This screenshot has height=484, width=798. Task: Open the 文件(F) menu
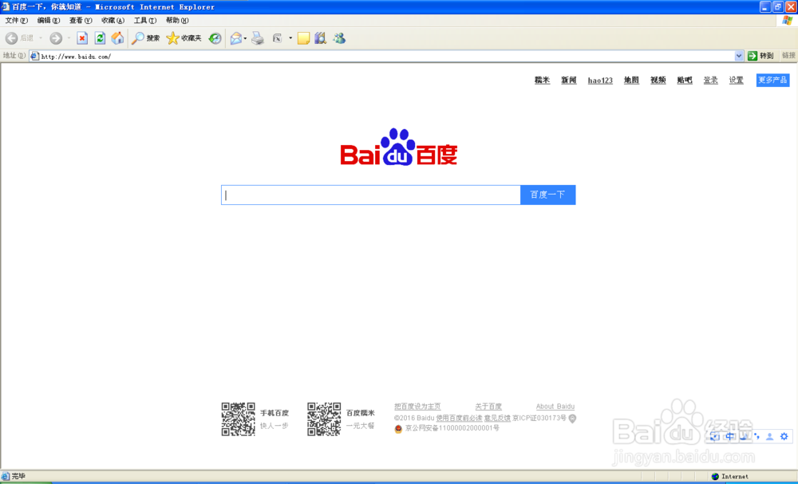click(x=16, y=21)
